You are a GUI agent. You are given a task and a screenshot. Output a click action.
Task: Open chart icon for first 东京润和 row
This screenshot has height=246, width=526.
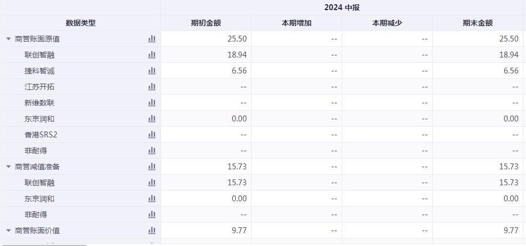[152, 119]
